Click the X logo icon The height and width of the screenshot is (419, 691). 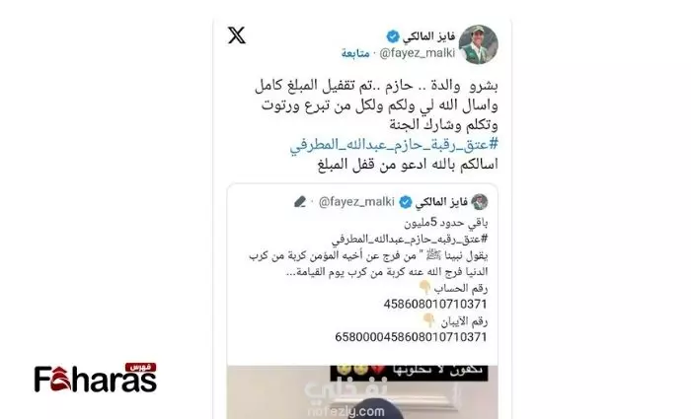click(x=237, y=35)
